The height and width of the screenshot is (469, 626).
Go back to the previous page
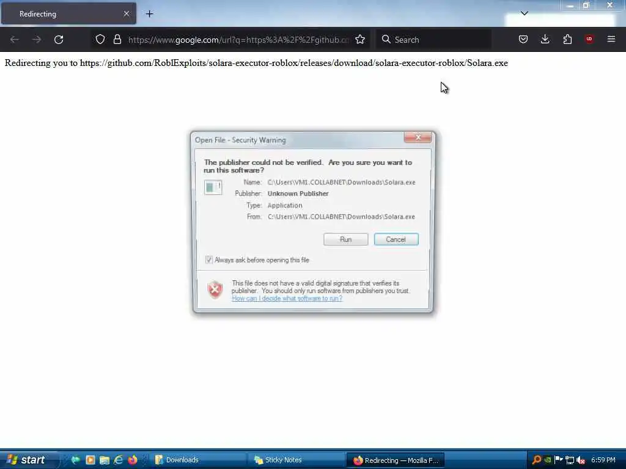pos(15,40)
